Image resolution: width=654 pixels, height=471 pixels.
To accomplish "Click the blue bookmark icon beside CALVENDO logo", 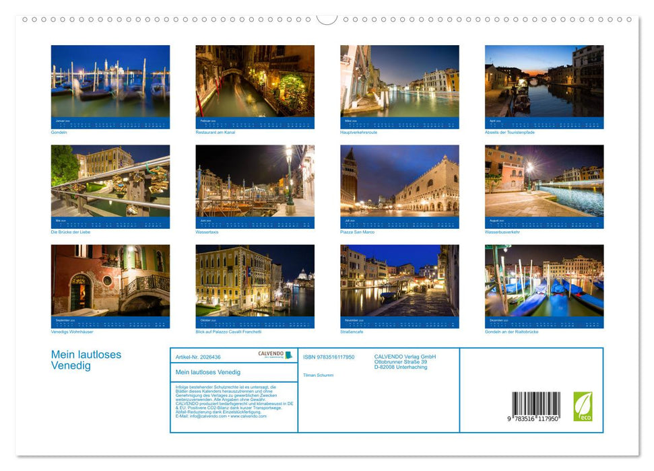I will [290, 354].
